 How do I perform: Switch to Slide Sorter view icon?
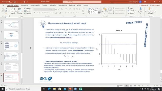tap(131, 86)
